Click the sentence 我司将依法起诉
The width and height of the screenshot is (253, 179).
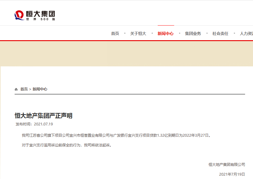[98, 145]
